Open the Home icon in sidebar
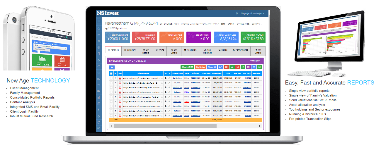This screenshot has width=381, height=155. 99,29
